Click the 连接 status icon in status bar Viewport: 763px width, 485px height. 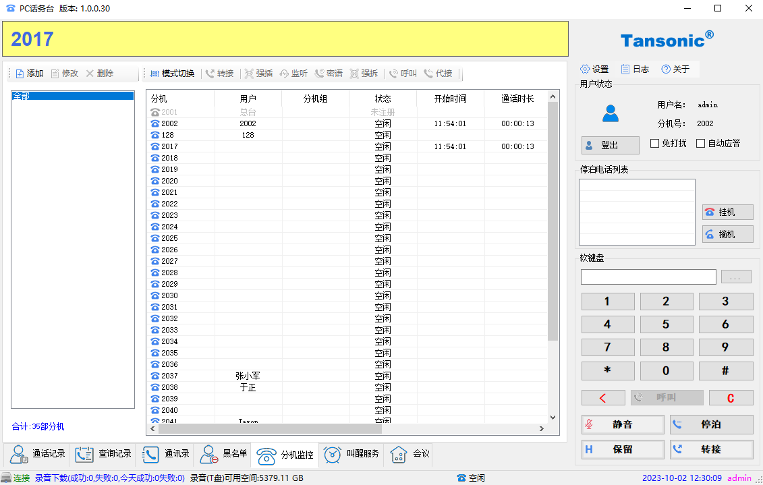coord(6,478)
